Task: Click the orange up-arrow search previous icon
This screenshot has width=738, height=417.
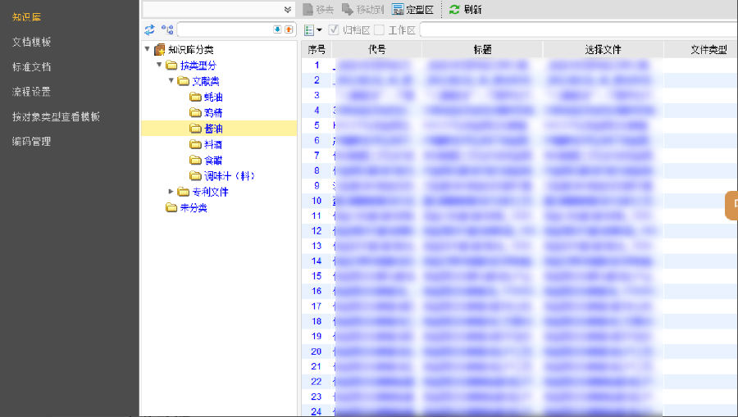Action: point(289,29)
